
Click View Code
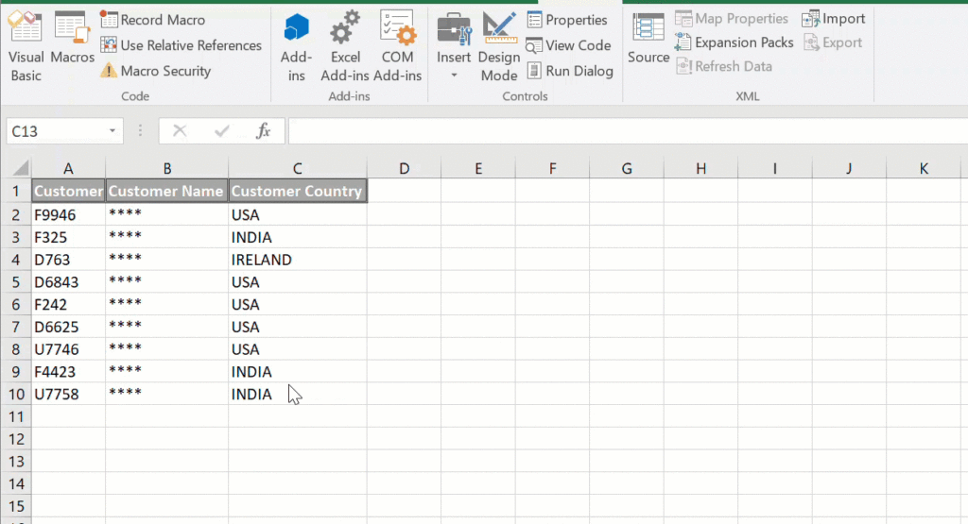pos(568,45)
